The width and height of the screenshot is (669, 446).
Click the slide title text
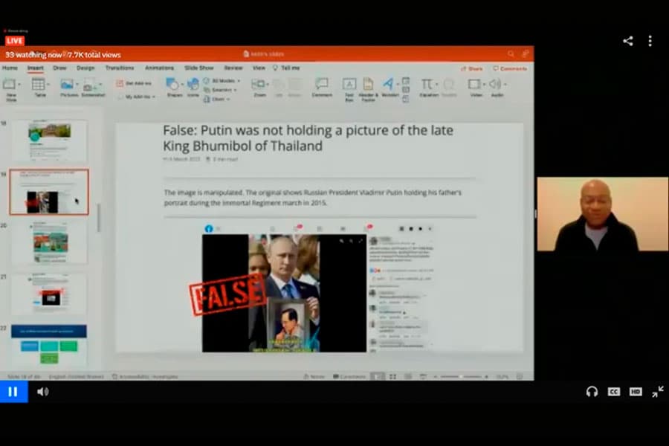[x=308, y=138]
